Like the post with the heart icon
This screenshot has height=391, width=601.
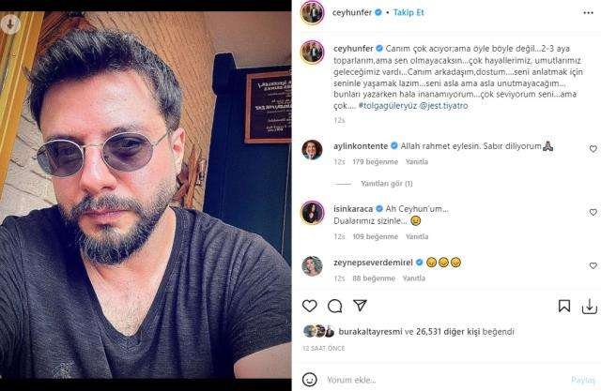[x=310, y=306]
